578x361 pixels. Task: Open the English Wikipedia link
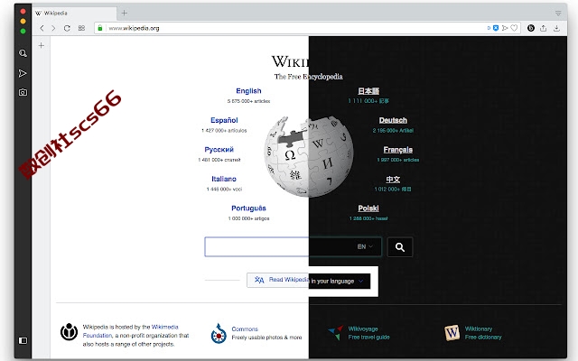pyautogui.click(x=248, y=91)
